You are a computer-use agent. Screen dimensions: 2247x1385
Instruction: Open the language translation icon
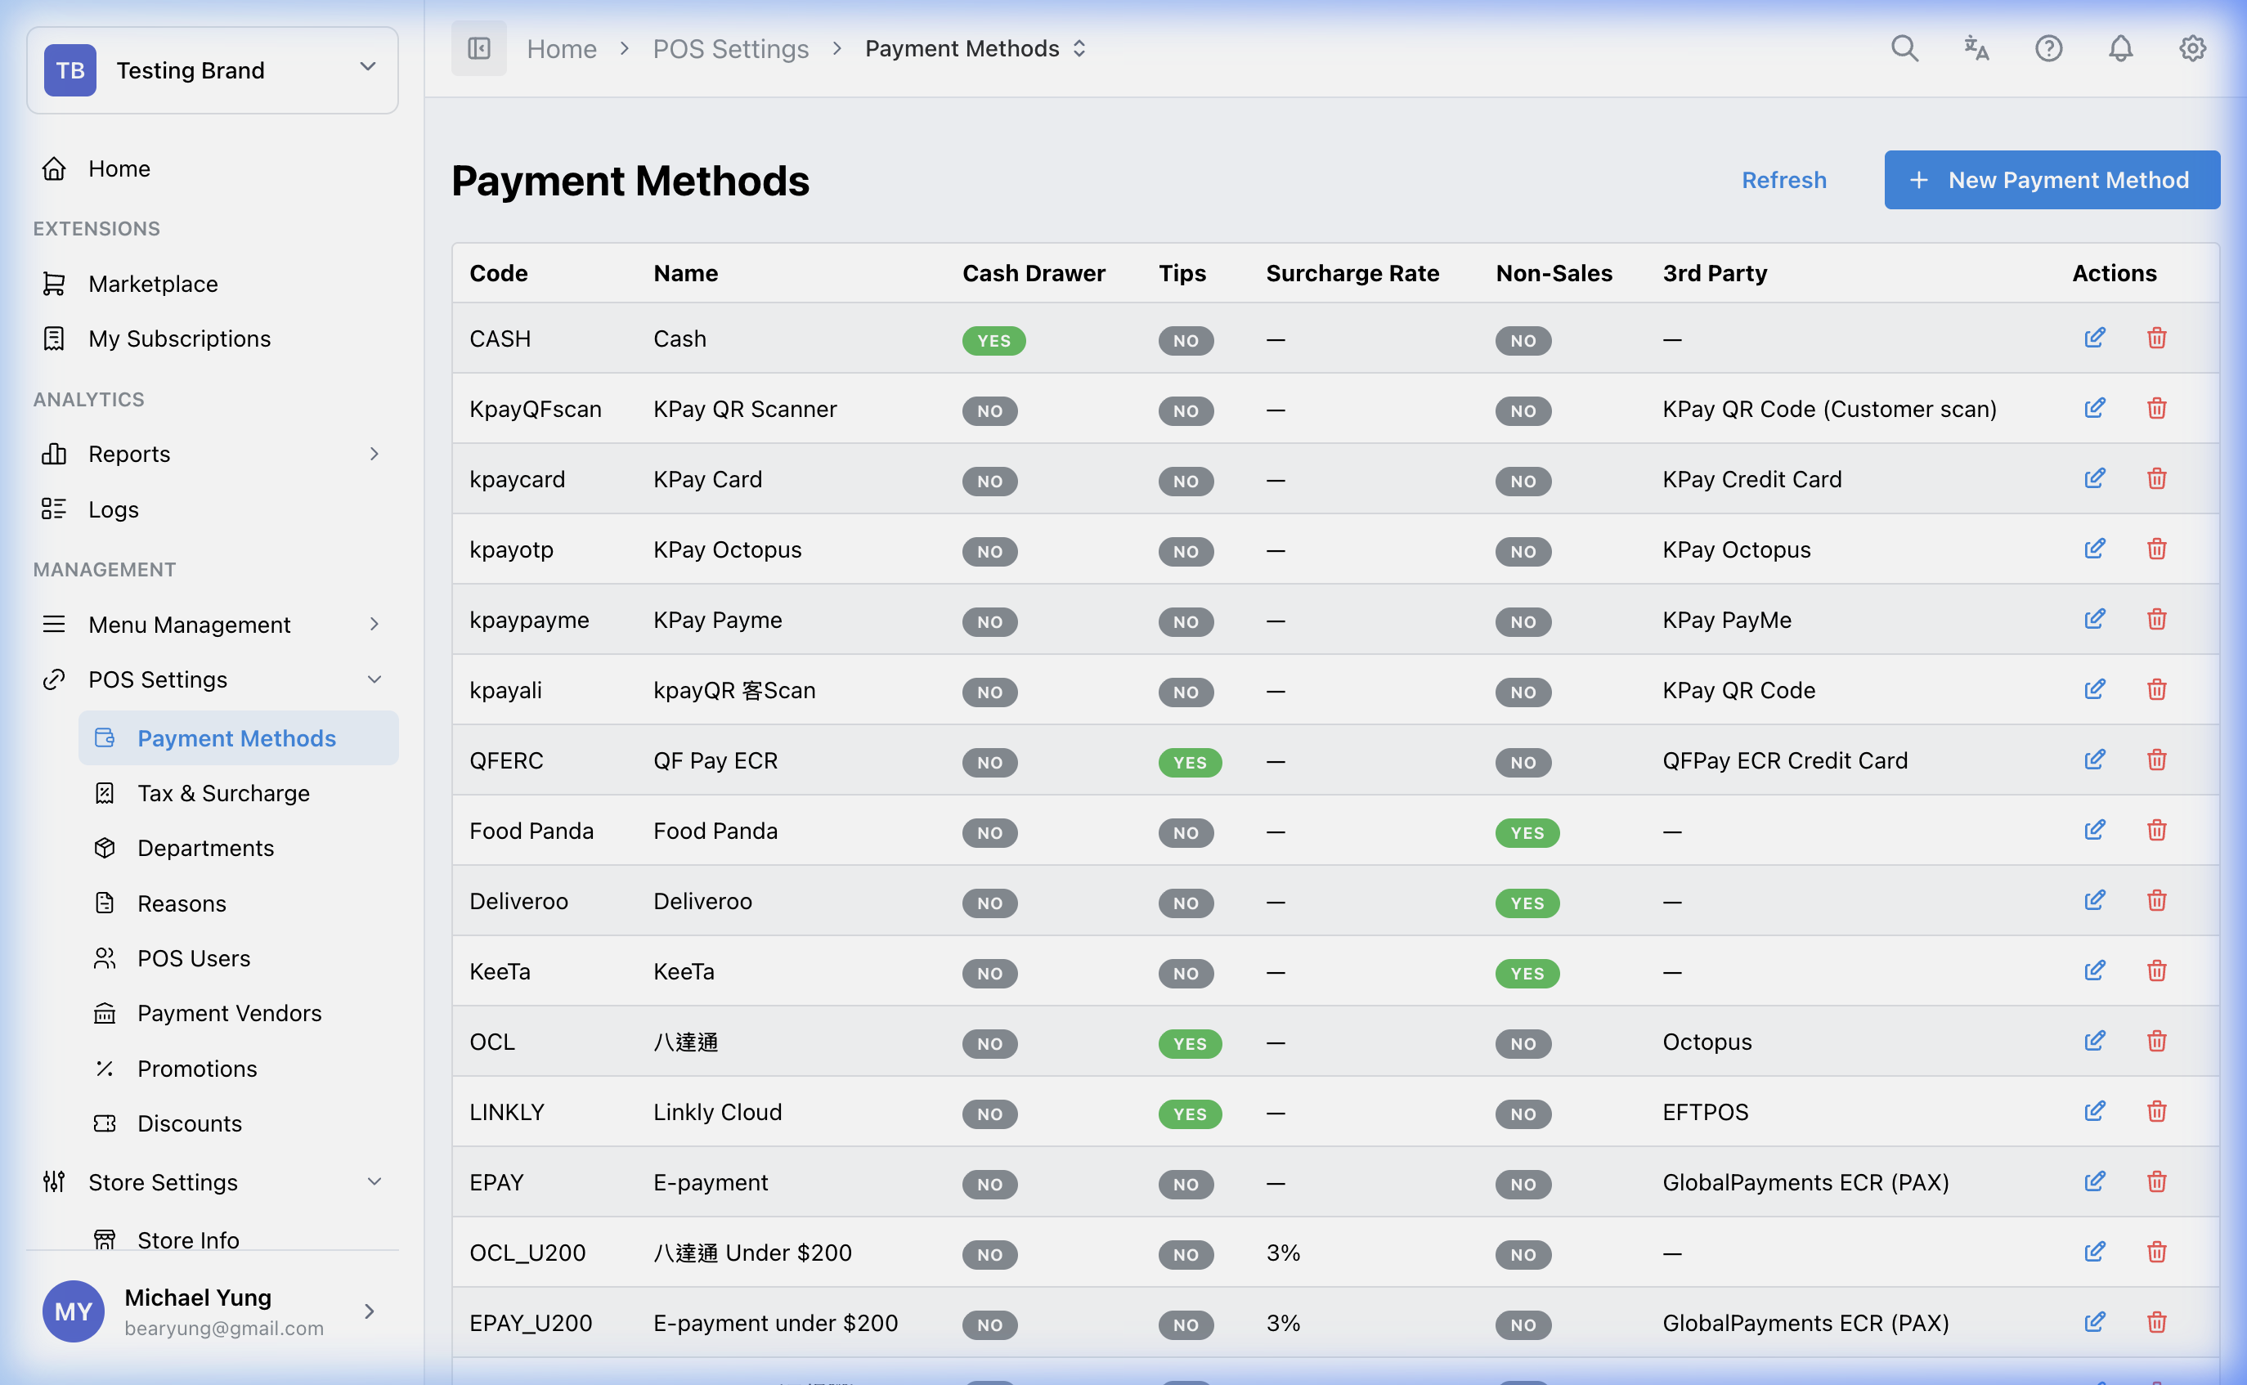click(x=1976, y=48)
